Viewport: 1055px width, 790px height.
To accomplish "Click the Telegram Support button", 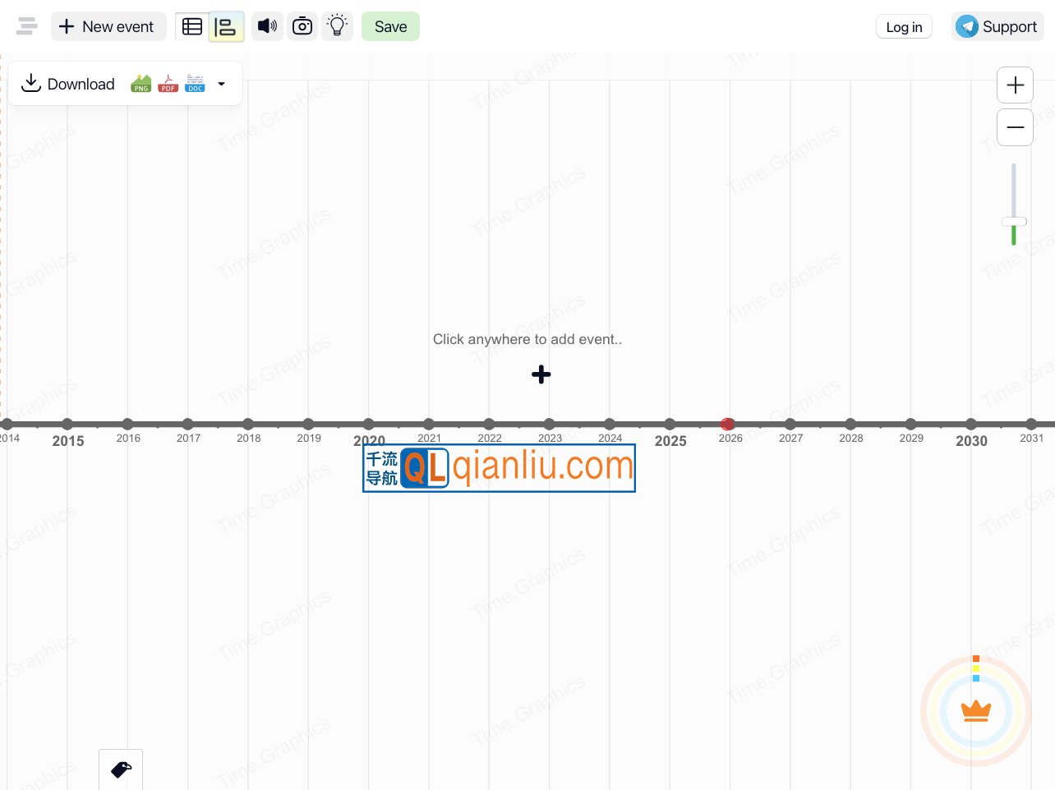I will [997, 26].
